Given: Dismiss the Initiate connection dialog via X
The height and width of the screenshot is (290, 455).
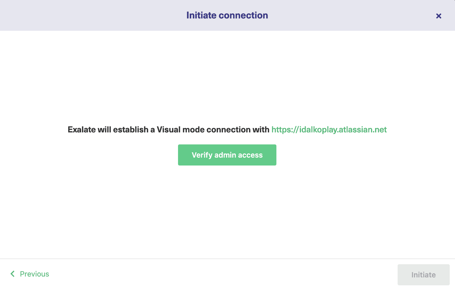Looking at the screenshot, I should [x=438, y=16].
